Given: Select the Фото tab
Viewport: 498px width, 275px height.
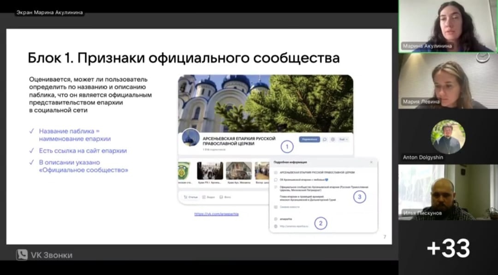Looking at the screenshot, I should (x=225, y=197).
